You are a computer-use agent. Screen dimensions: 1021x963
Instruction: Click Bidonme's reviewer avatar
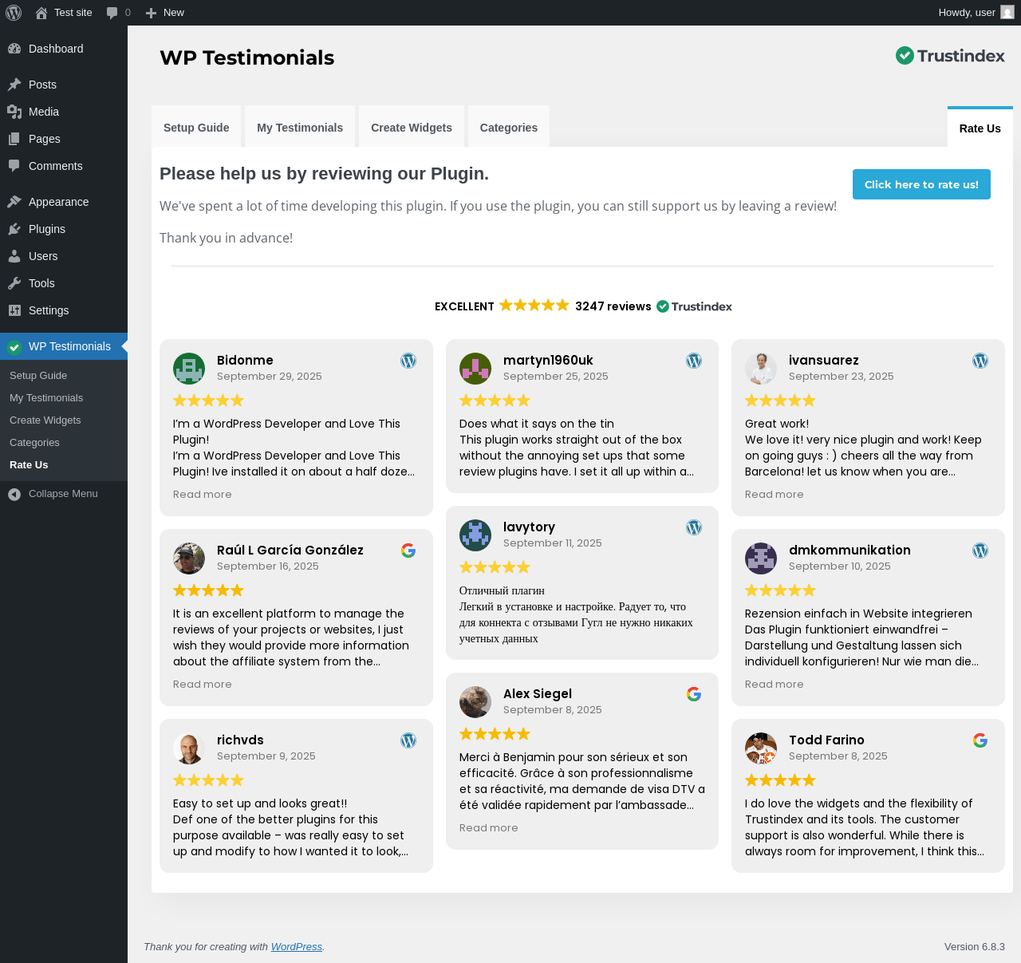(x=189, y=369)
